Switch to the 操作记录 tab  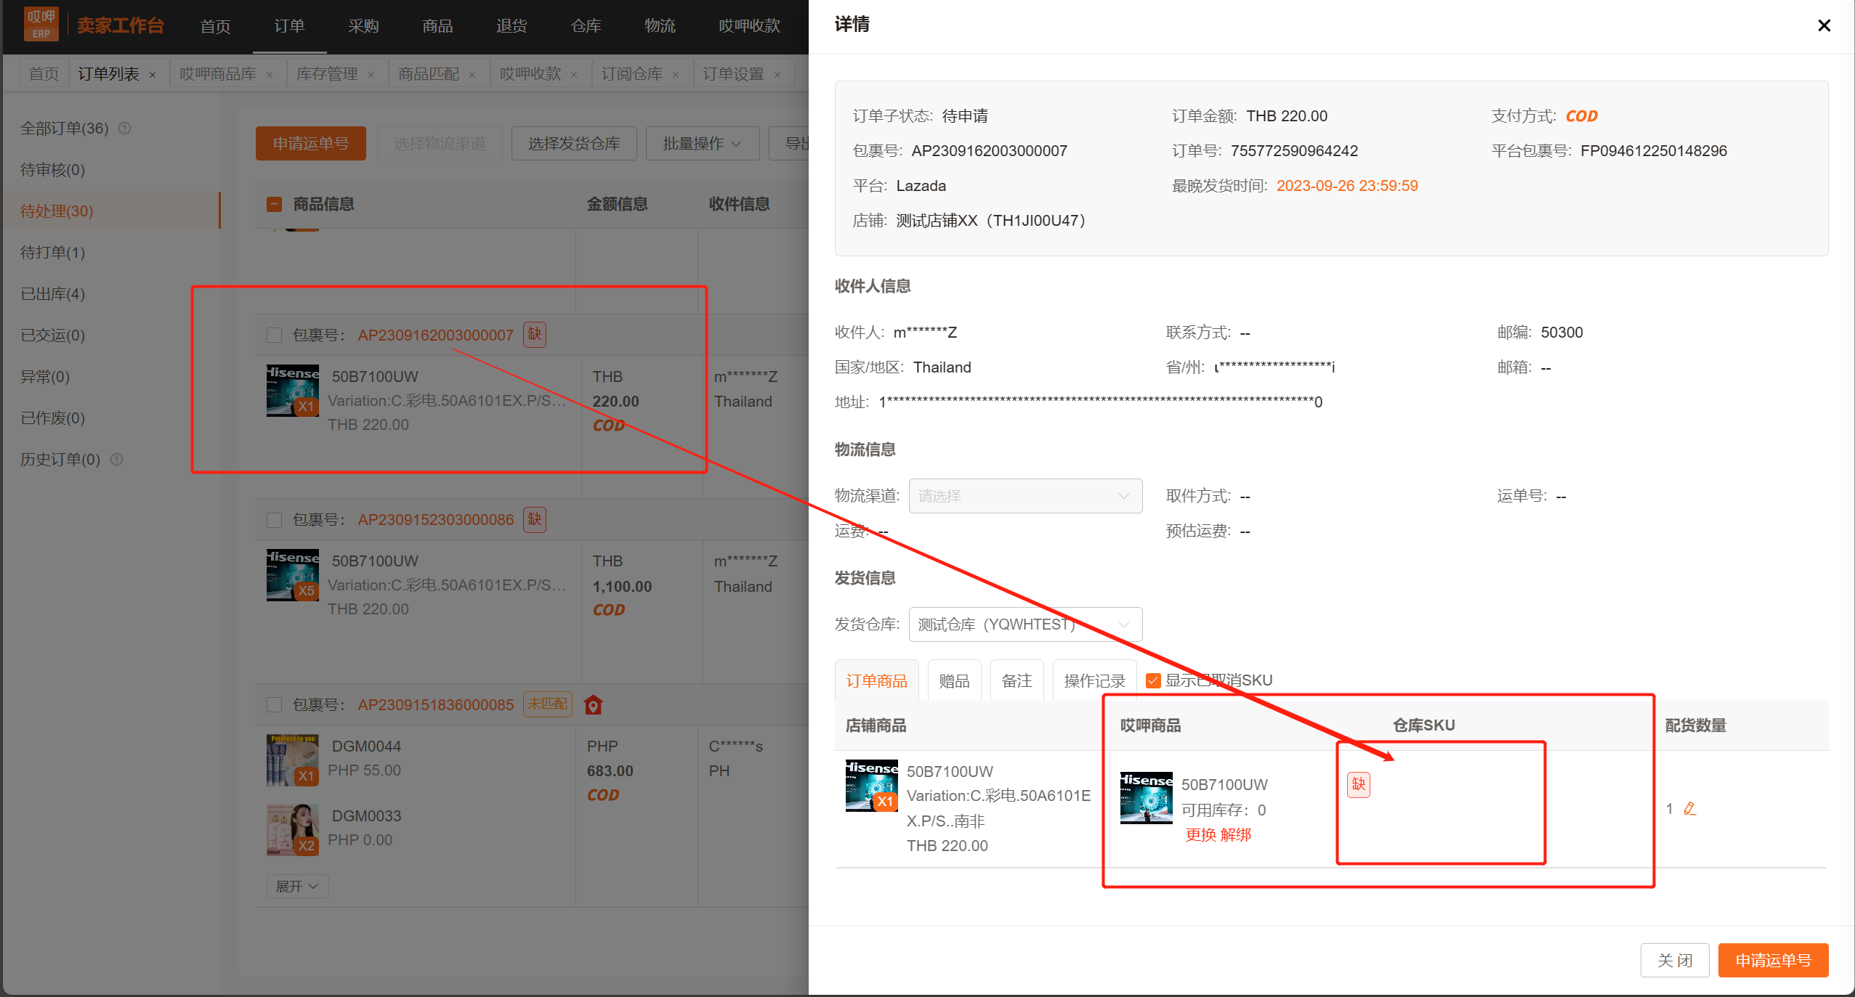[x=1094, y=680]
